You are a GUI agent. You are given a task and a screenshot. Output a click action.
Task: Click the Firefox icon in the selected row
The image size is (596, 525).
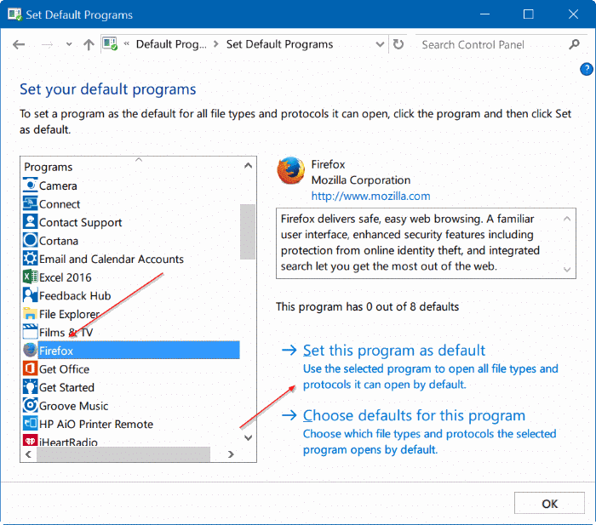(x=30, y=350)
